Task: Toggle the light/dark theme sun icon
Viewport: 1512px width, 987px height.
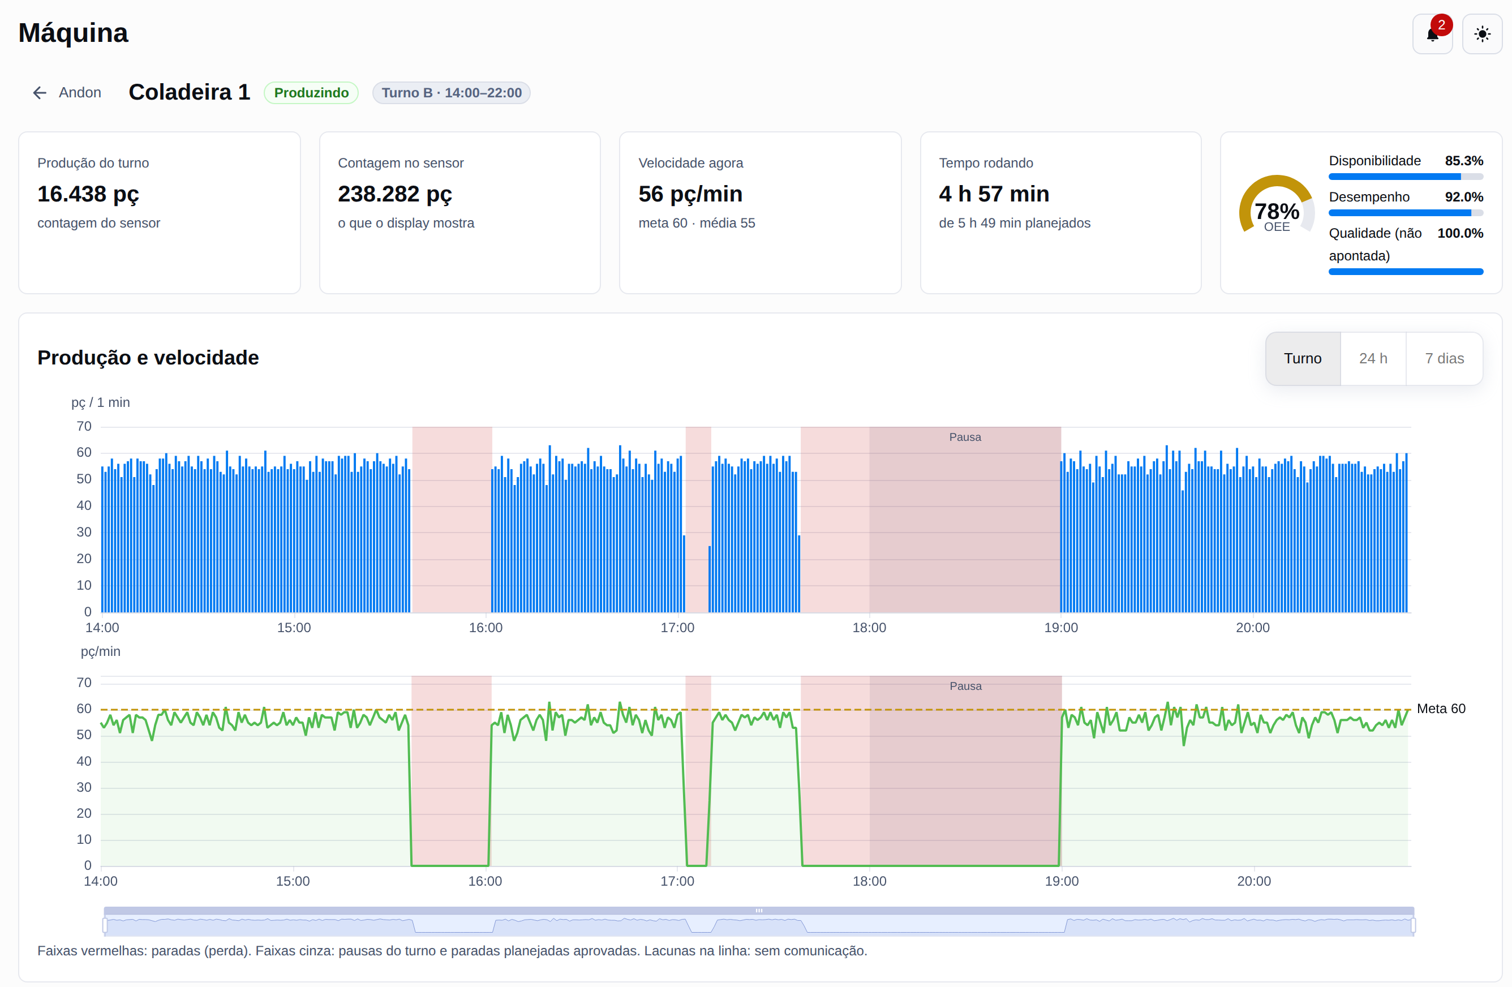Action: point(1482,34)
